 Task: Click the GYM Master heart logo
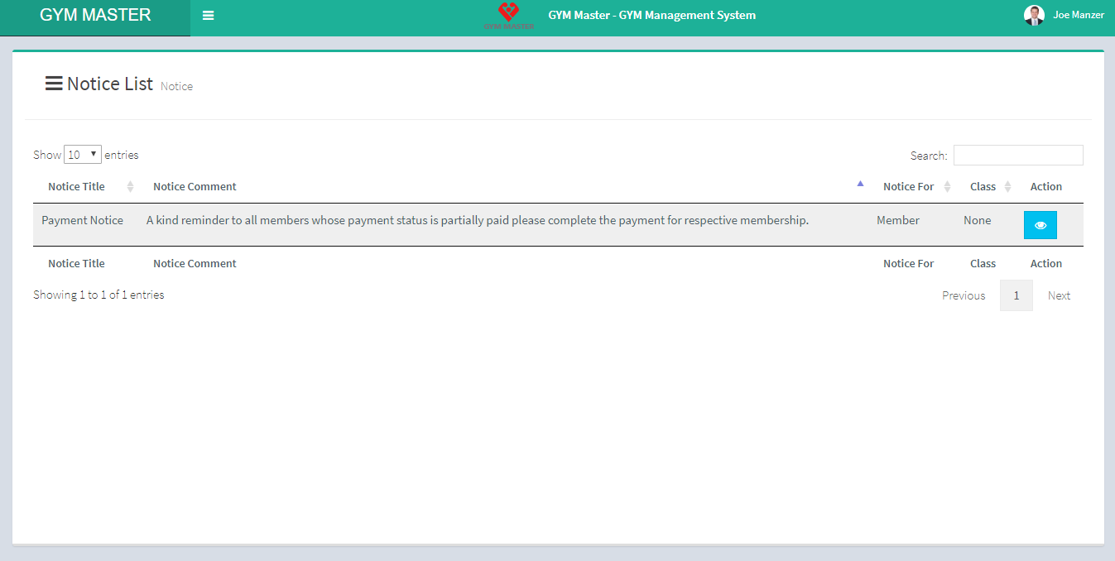tap(508, 15)
